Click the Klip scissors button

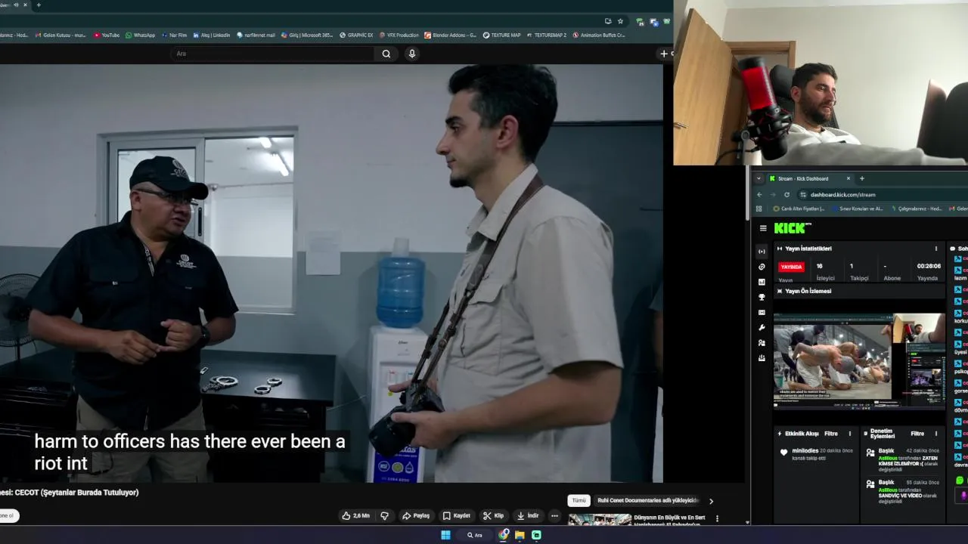tap(493, 516)
